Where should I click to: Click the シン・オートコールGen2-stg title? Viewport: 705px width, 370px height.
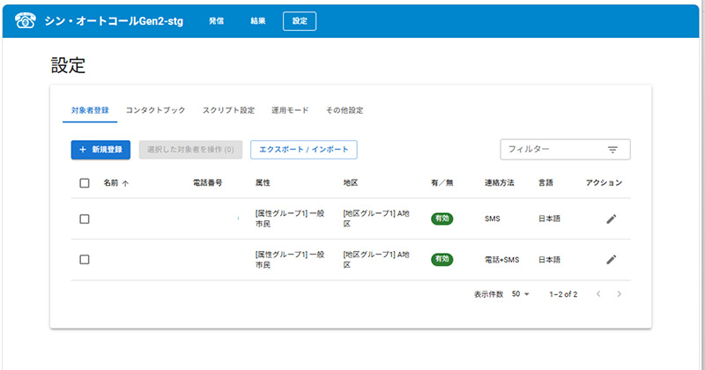tap(114, 21)
